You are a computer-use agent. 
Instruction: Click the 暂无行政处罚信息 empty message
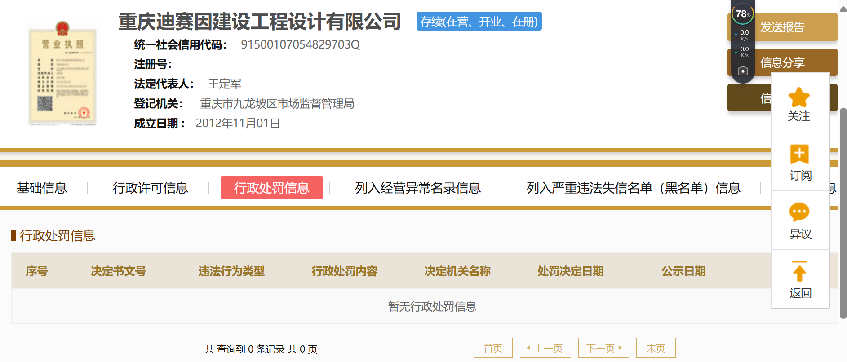click(432, 306)
